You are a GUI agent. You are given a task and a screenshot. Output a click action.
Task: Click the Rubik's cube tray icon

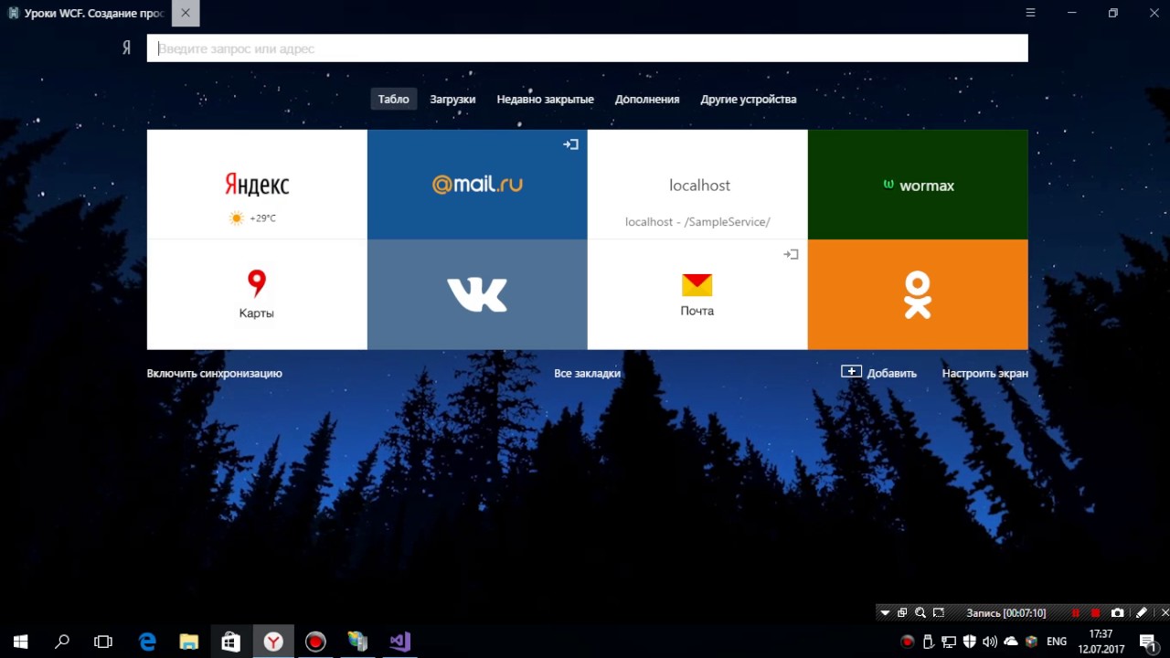(x=1031, y=642)
